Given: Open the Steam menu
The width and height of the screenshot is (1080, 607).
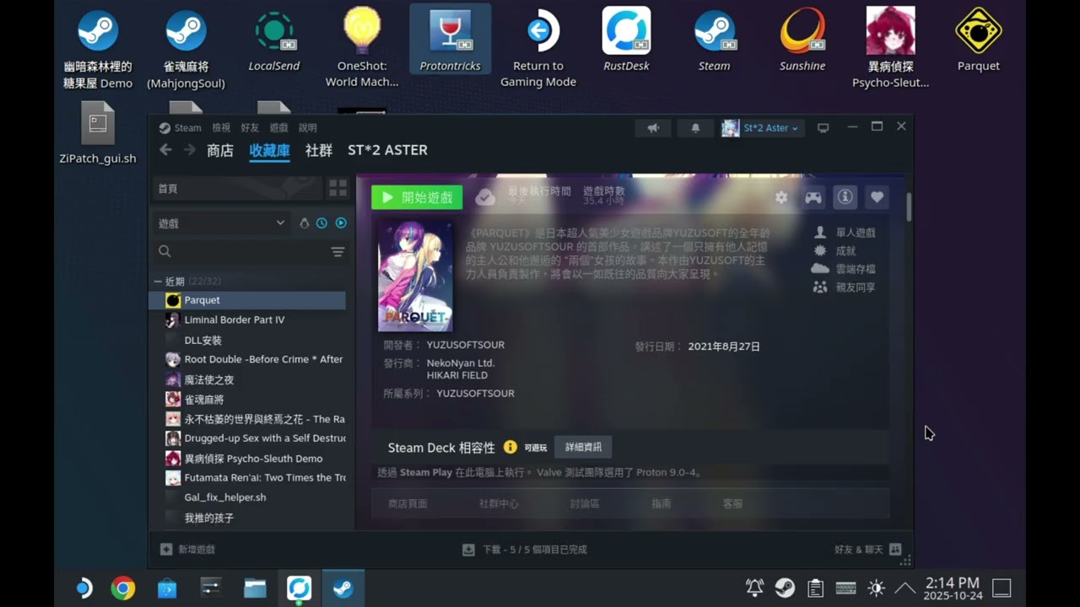Looking at the screenshot, I should point(181,127).
